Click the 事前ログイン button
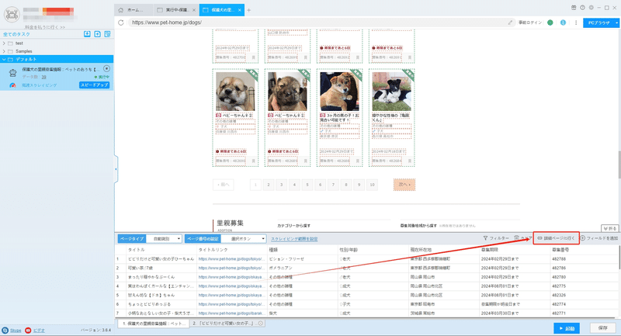This screenshot has height=336, width=621. point(530,23)
